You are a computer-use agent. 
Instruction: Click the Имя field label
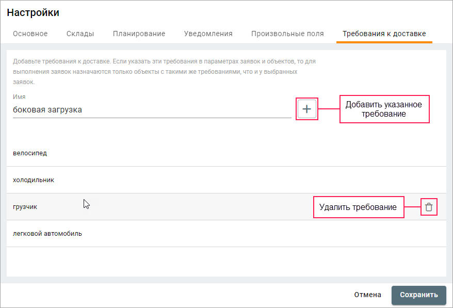click(20, 97)
